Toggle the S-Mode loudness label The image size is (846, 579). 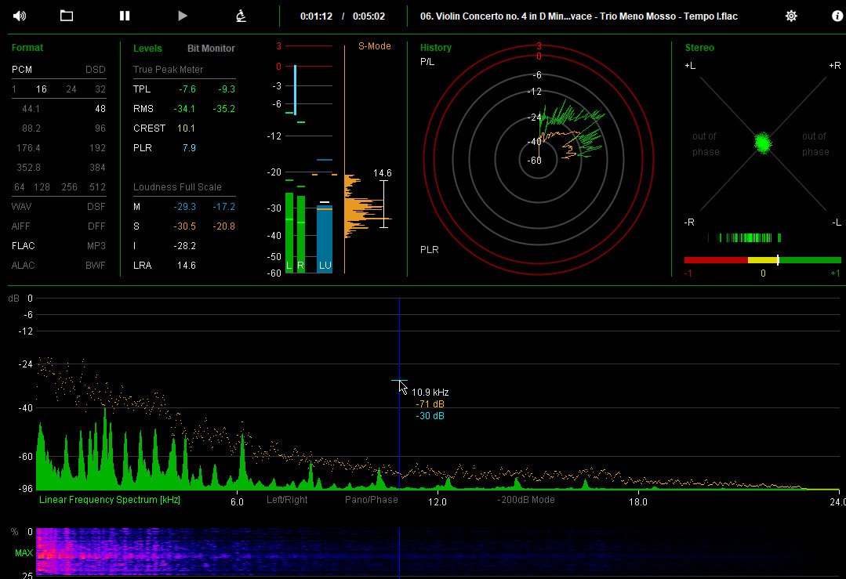tap(375, 45)
